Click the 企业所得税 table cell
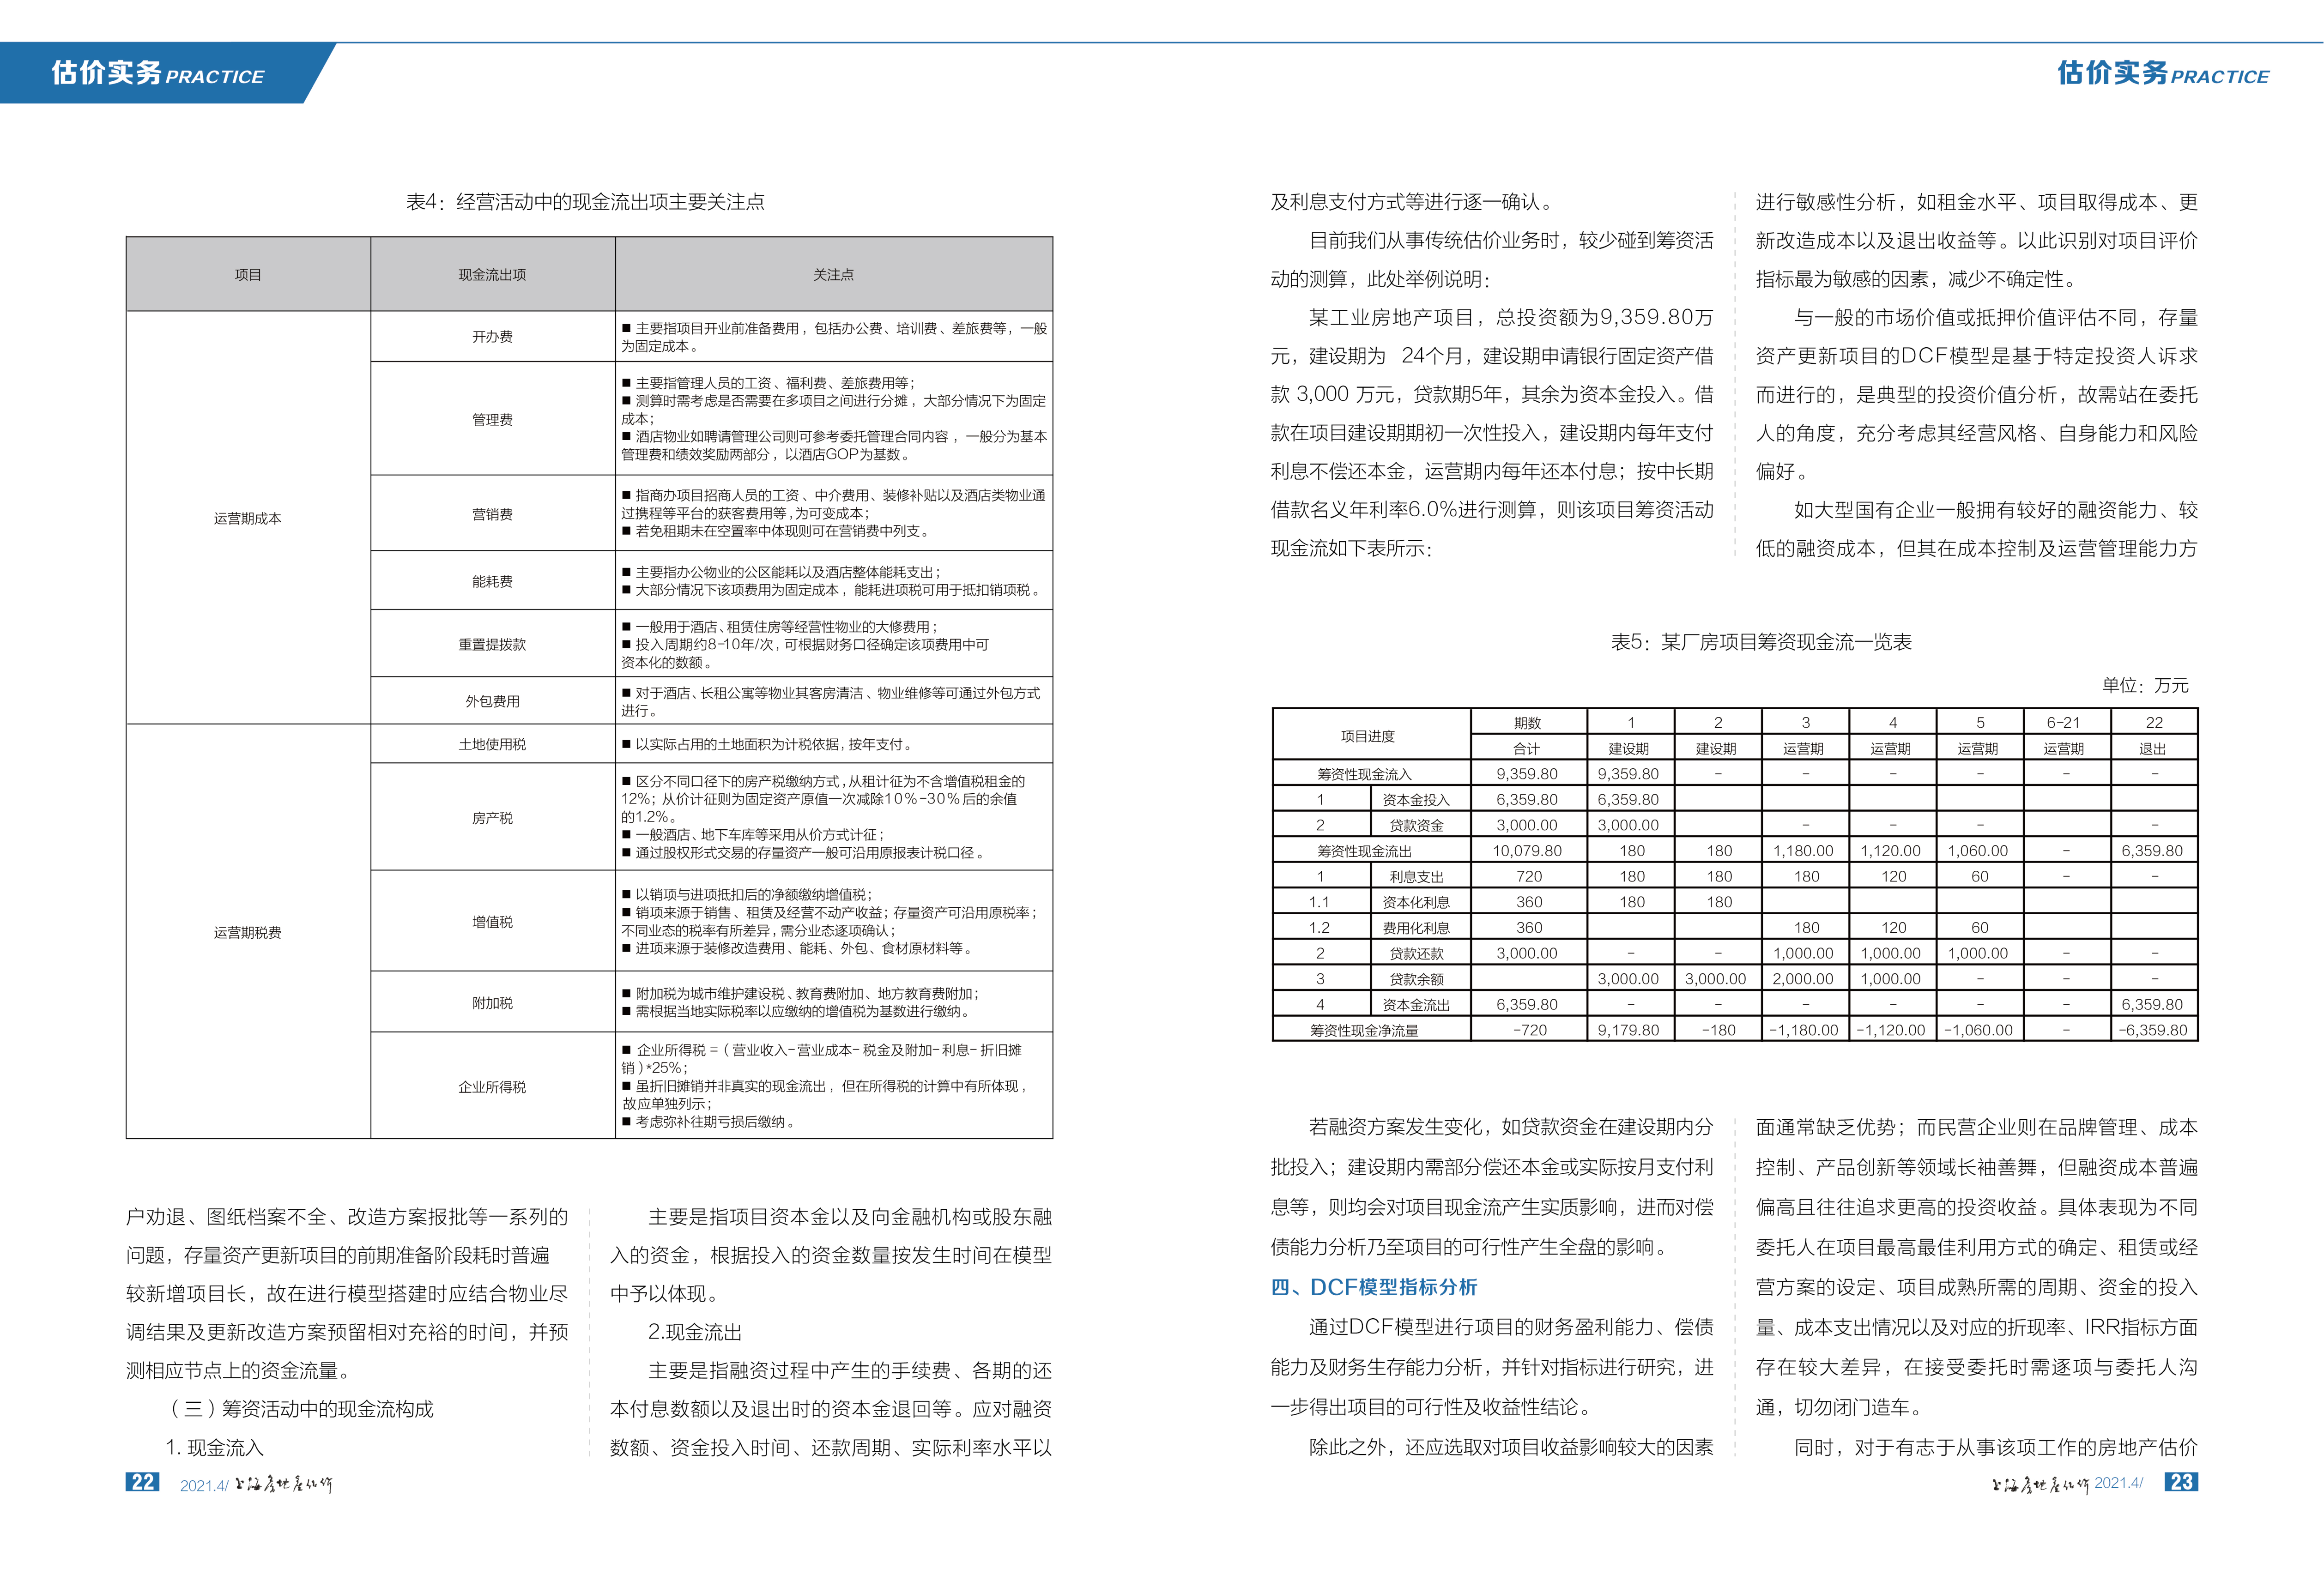This screenshot has width=2324, height=1587. pyautogui.click(x=492, y=1086)
